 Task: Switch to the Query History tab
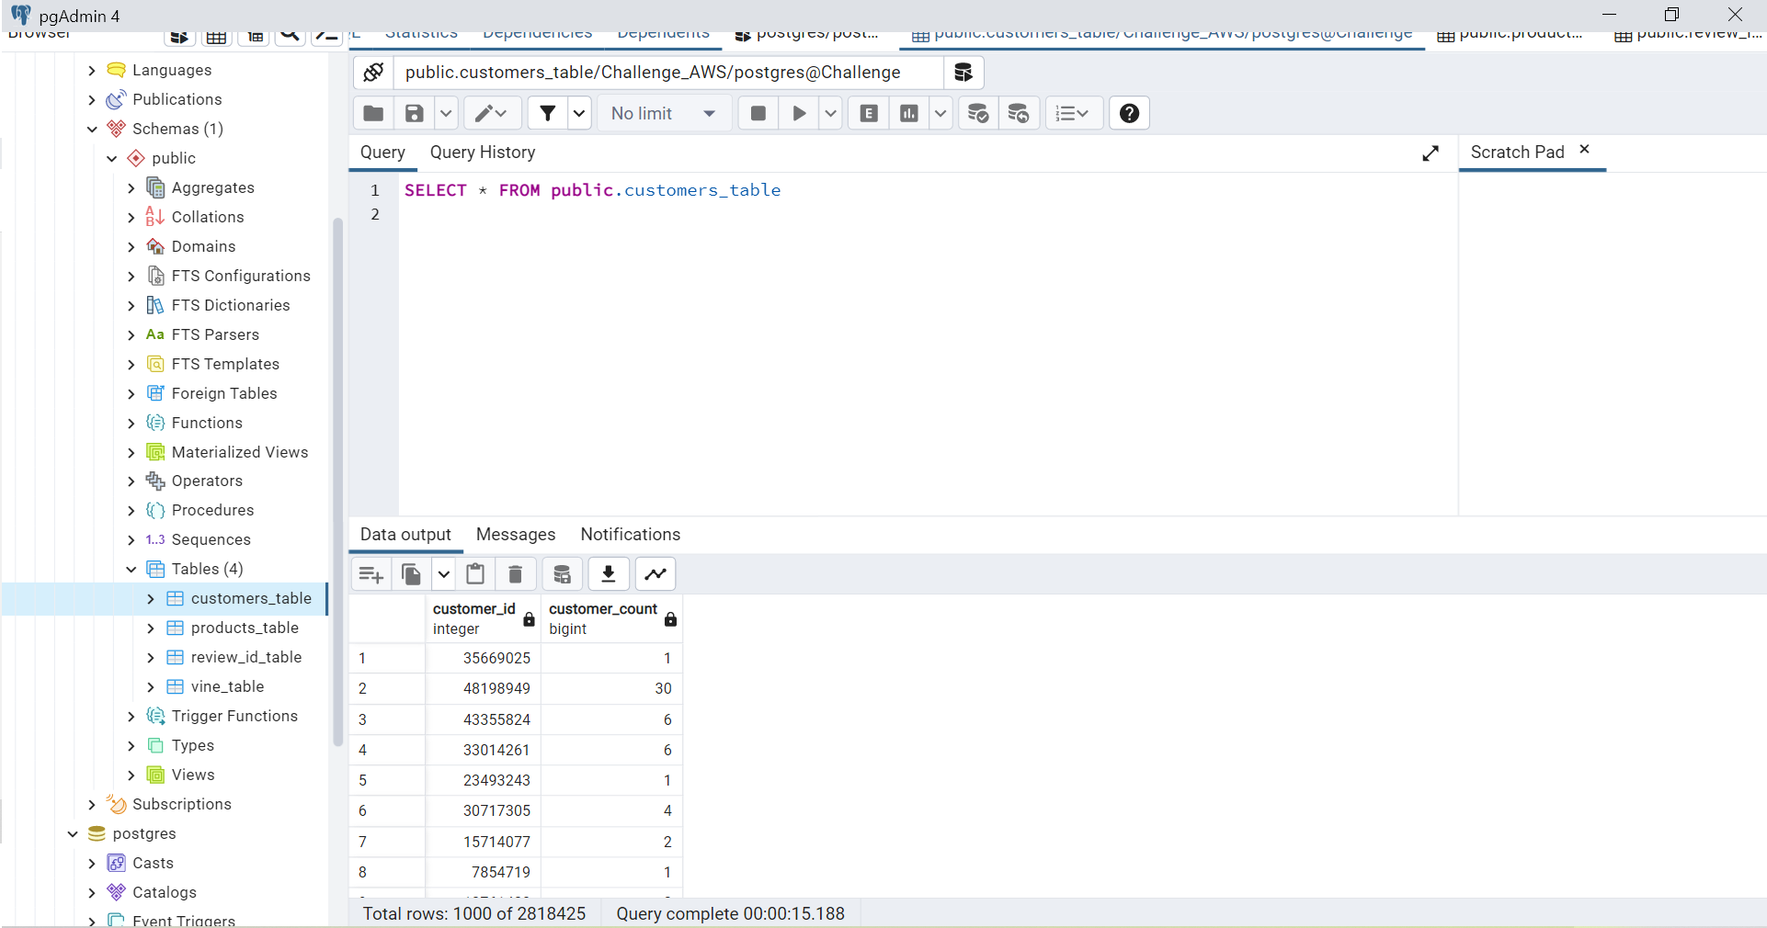tap(482, 153)
